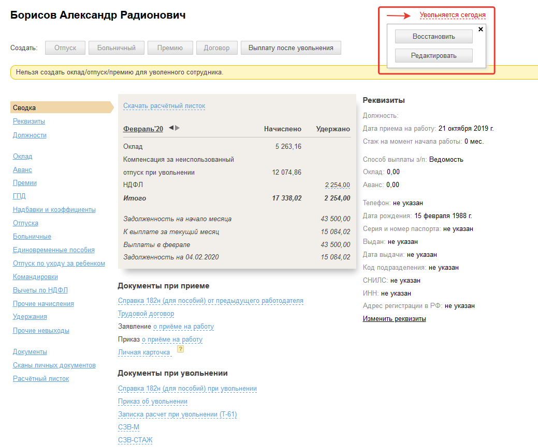Download payslip via Скачать расчётный листок
538x447 pixels.
(x=164, y=106)
